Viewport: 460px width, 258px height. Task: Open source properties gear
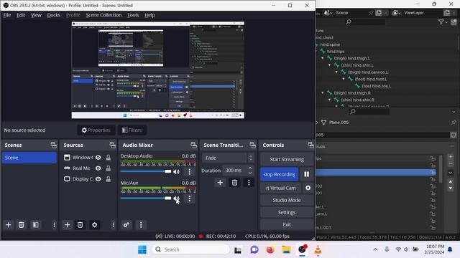coord(94,224)
